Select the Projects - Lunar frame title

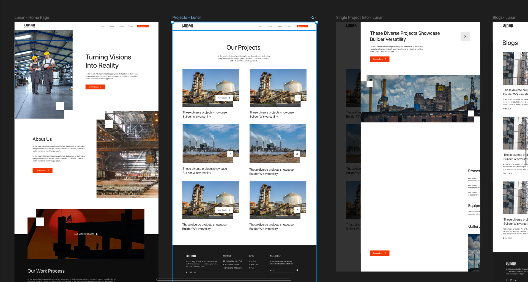187,18
